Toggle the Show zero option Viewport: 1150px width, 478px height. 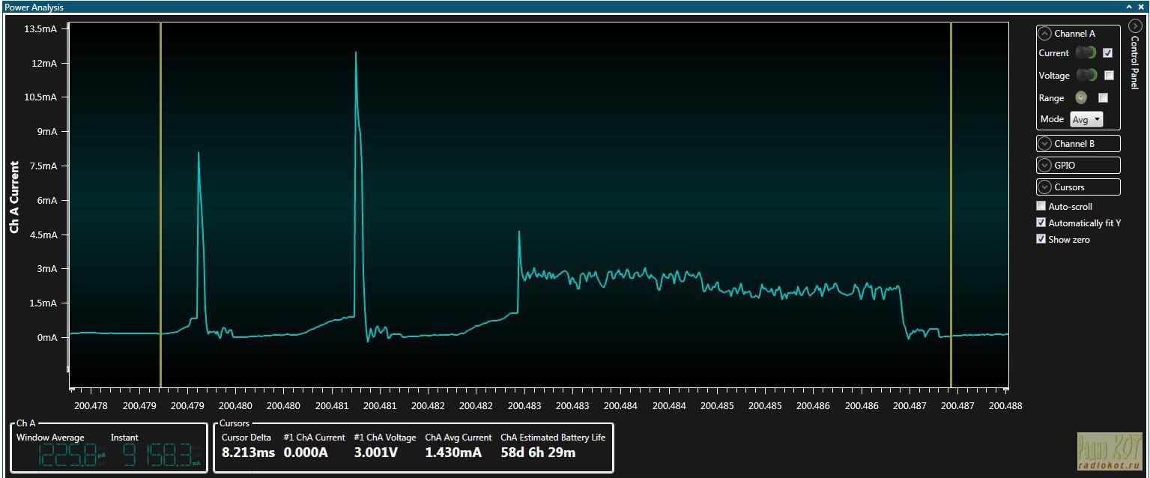[1041, 239]
